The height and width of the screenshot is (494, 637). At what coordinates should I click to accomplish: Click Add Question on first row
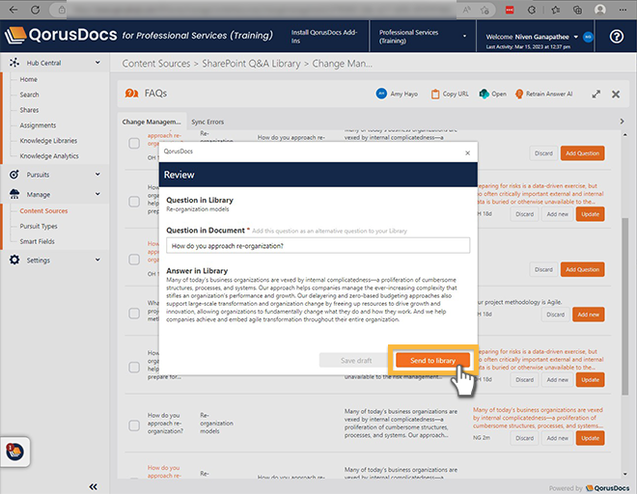582,153
